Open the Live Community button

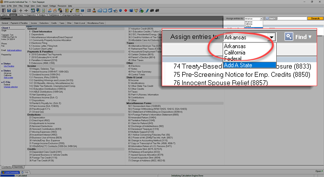10,172
